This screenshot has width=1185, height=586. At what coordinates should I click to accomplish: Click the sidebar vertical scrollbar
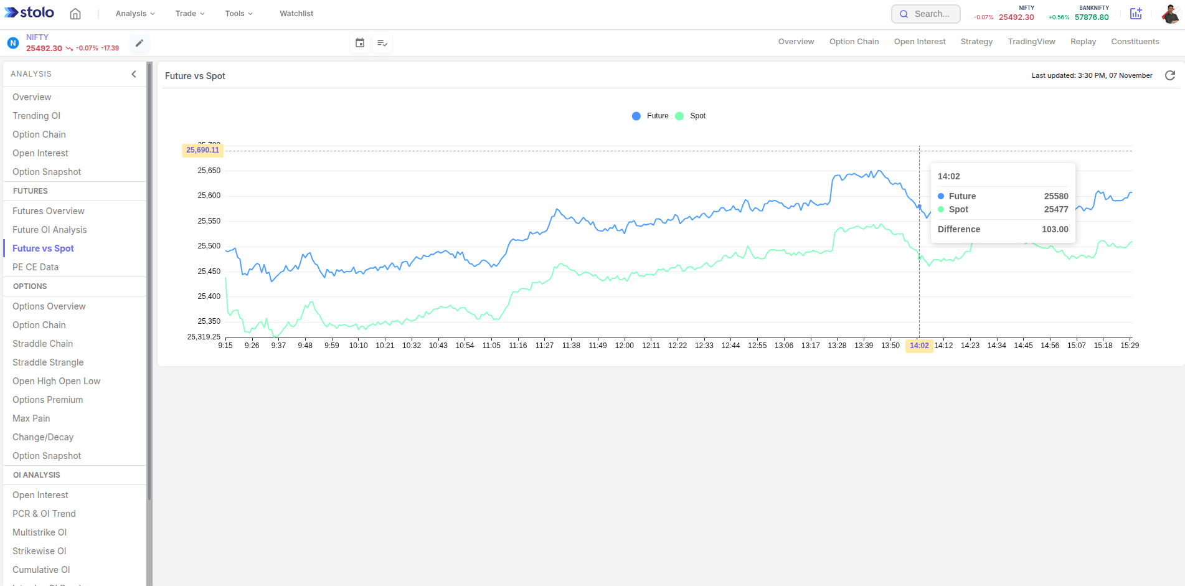click(x=149, y=280)
